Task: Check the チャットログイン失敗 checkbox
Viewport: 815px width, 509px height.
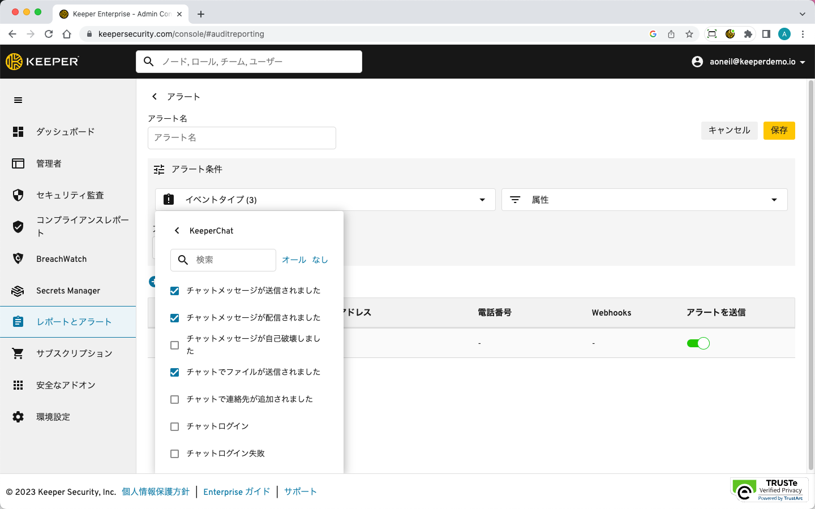Action: [175, 454]
